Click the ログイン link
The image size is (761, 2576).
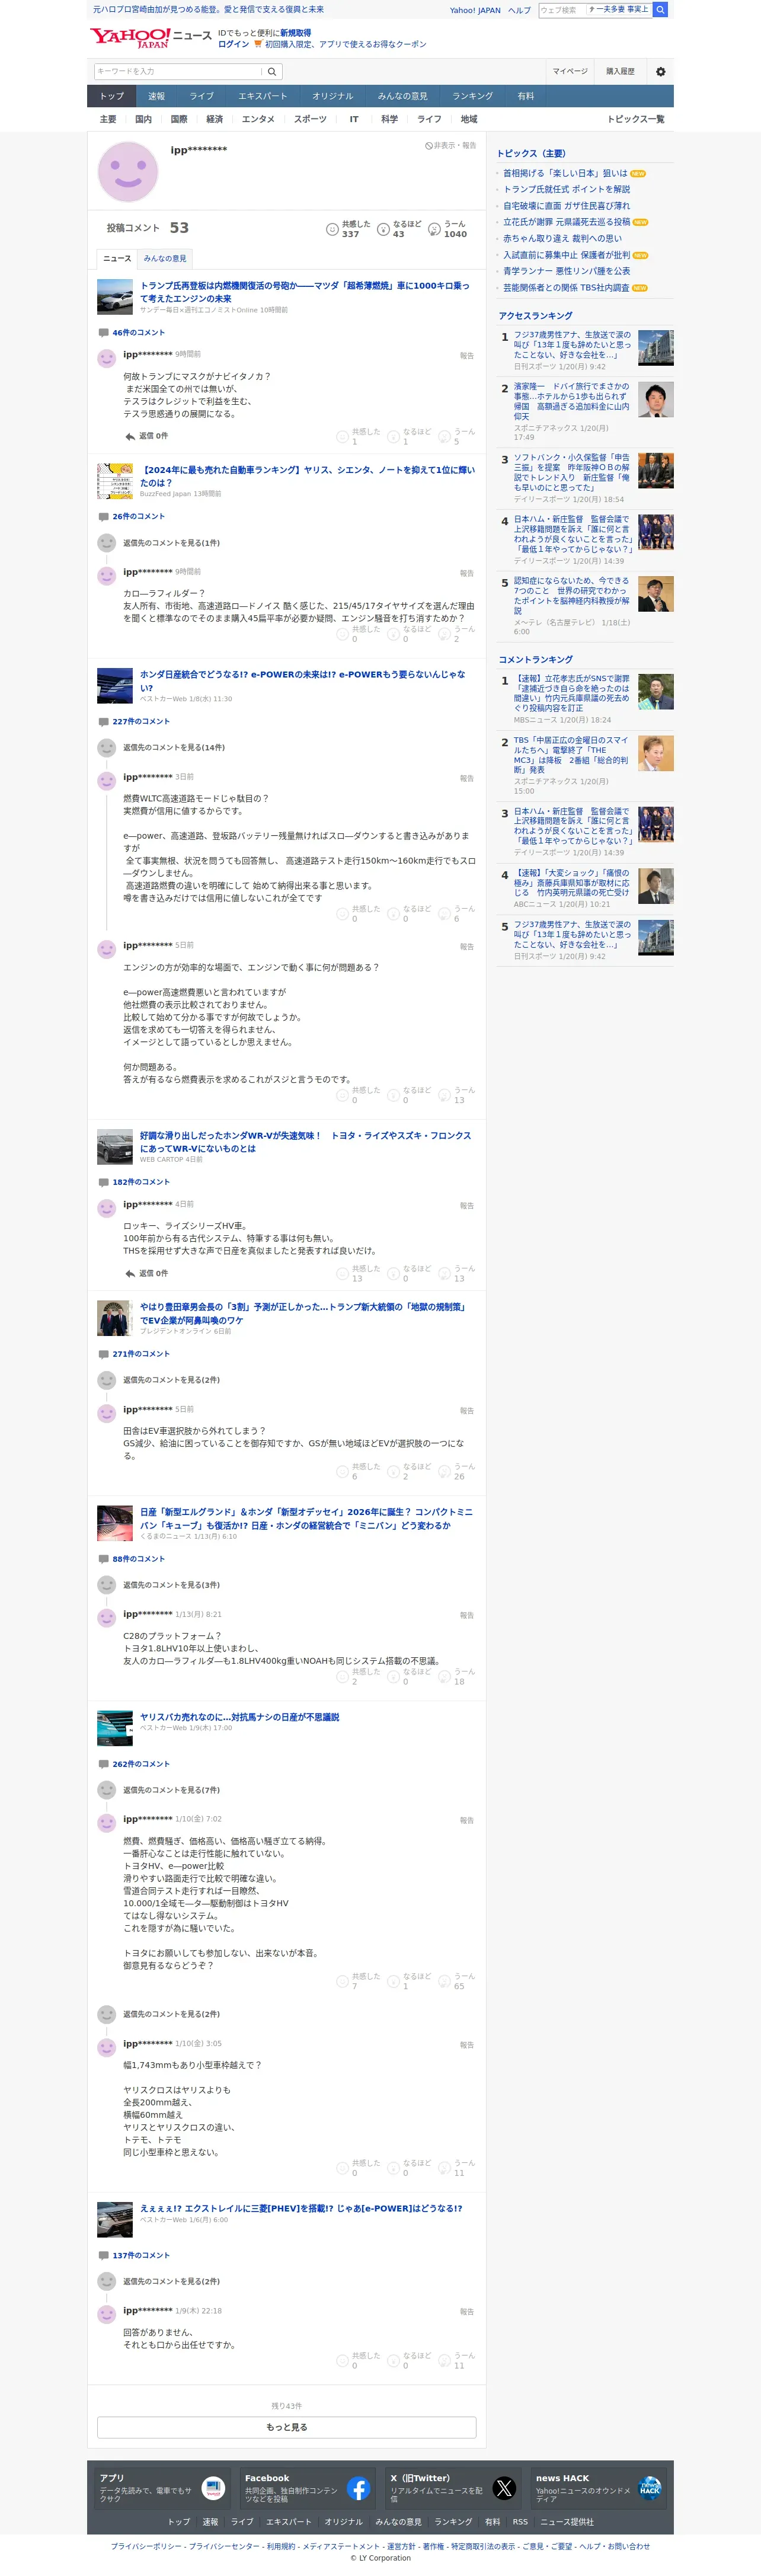click(x=234, y=44)
